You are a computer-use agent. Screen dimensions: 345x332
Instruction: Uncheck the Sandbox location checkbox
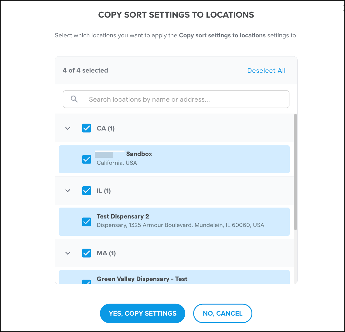(x=87, y=159)
